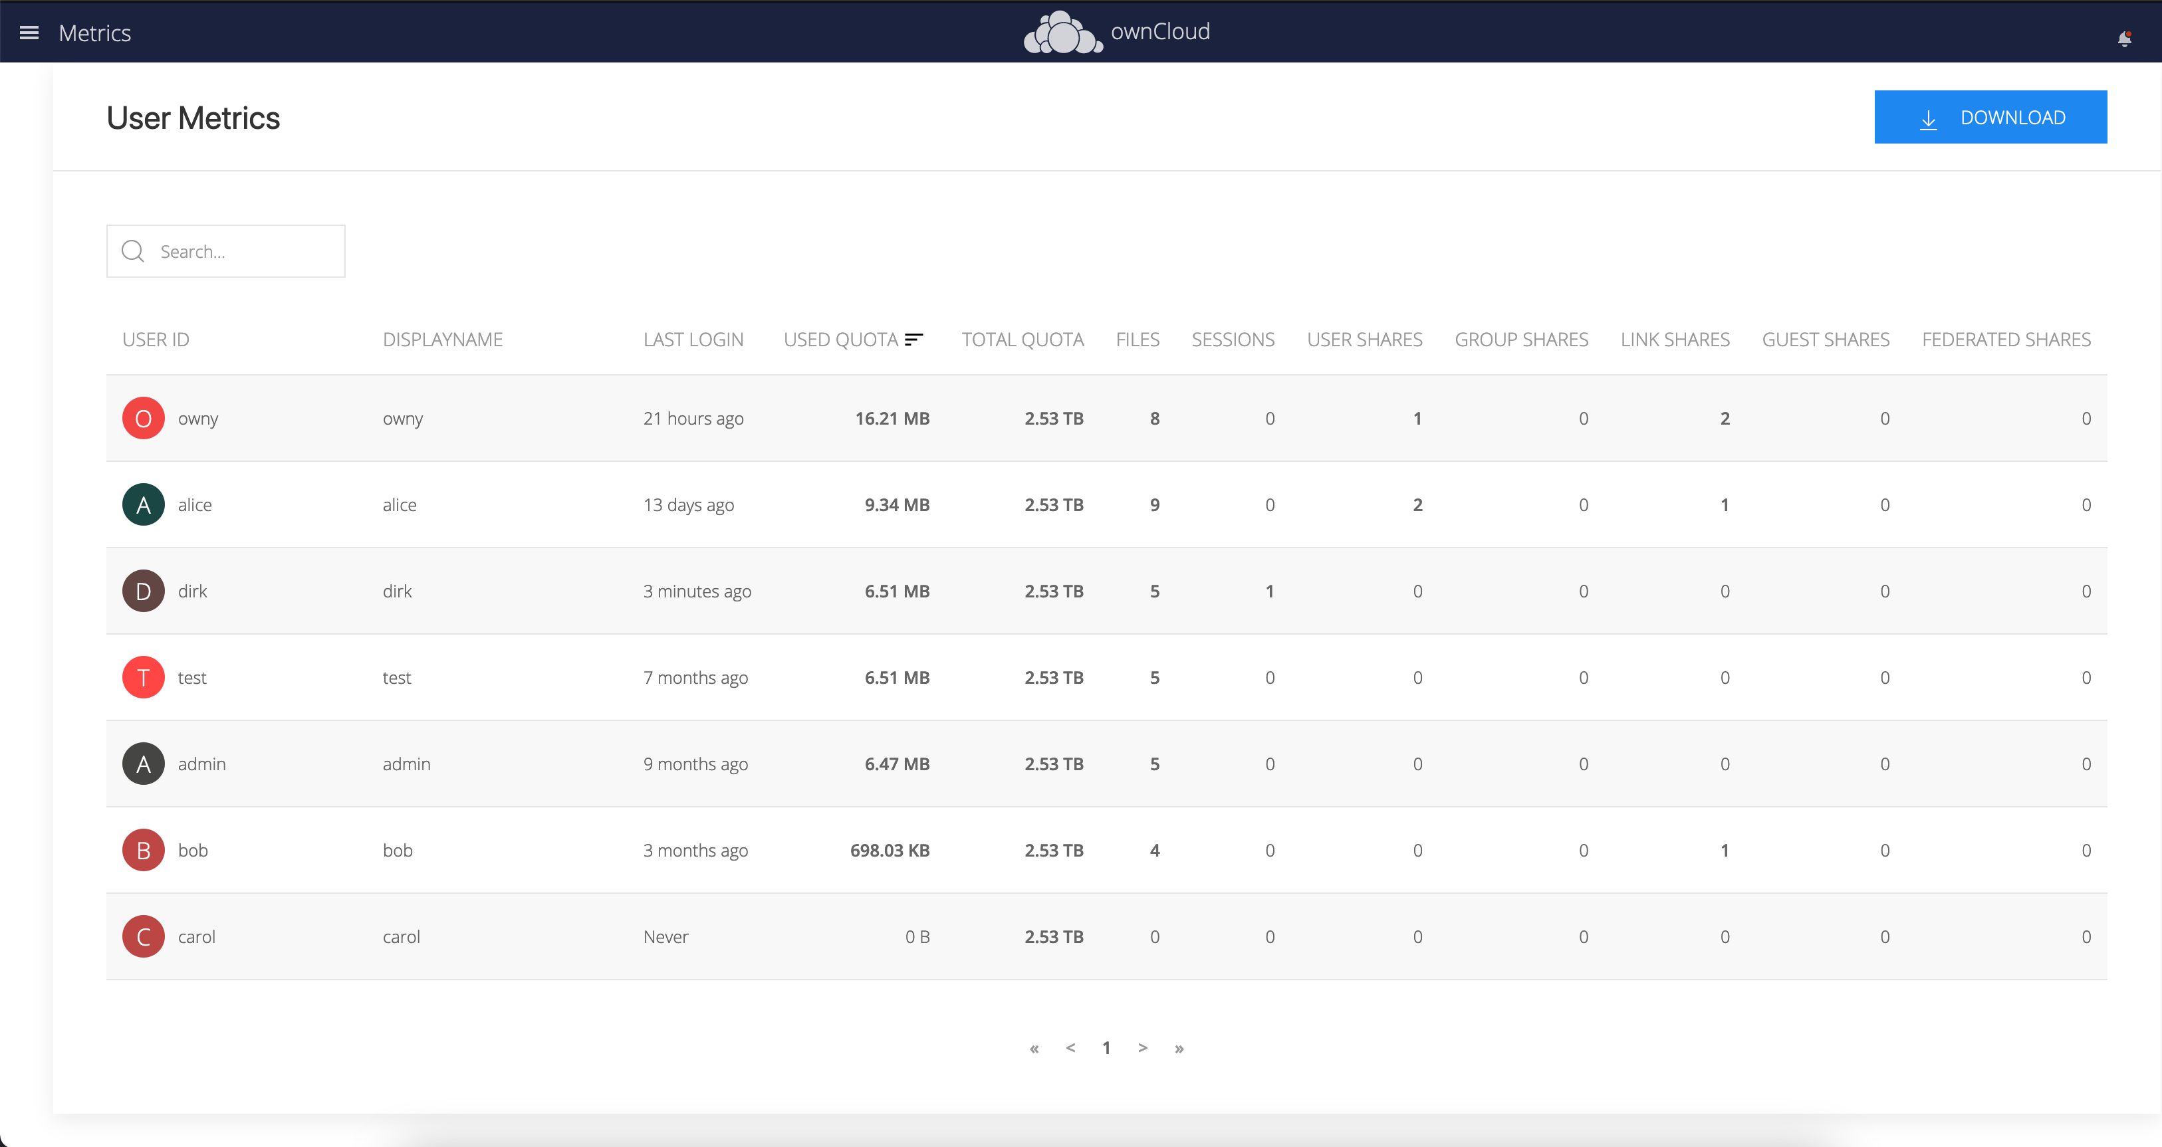Sort by SESSIONS column
The image size is (2162, 1147).
click(1233, 339)
